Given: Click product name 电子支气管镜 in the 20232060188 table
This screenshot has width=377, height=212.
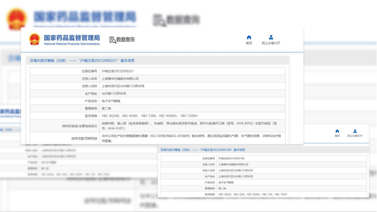Looking at the screenshot, I should coord(226,182).
